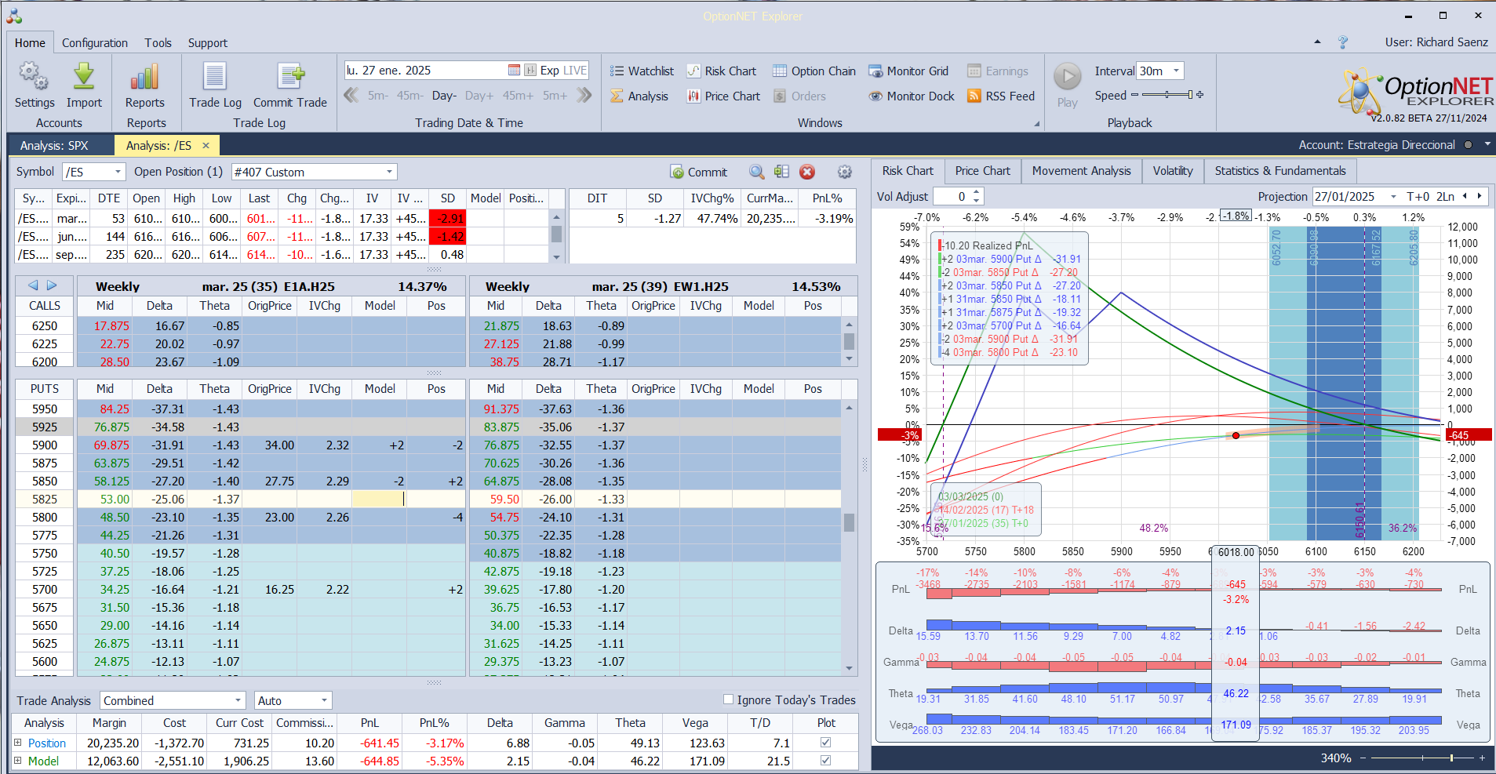
Task: Click the help question mark icon
Action: (1343, 42)
